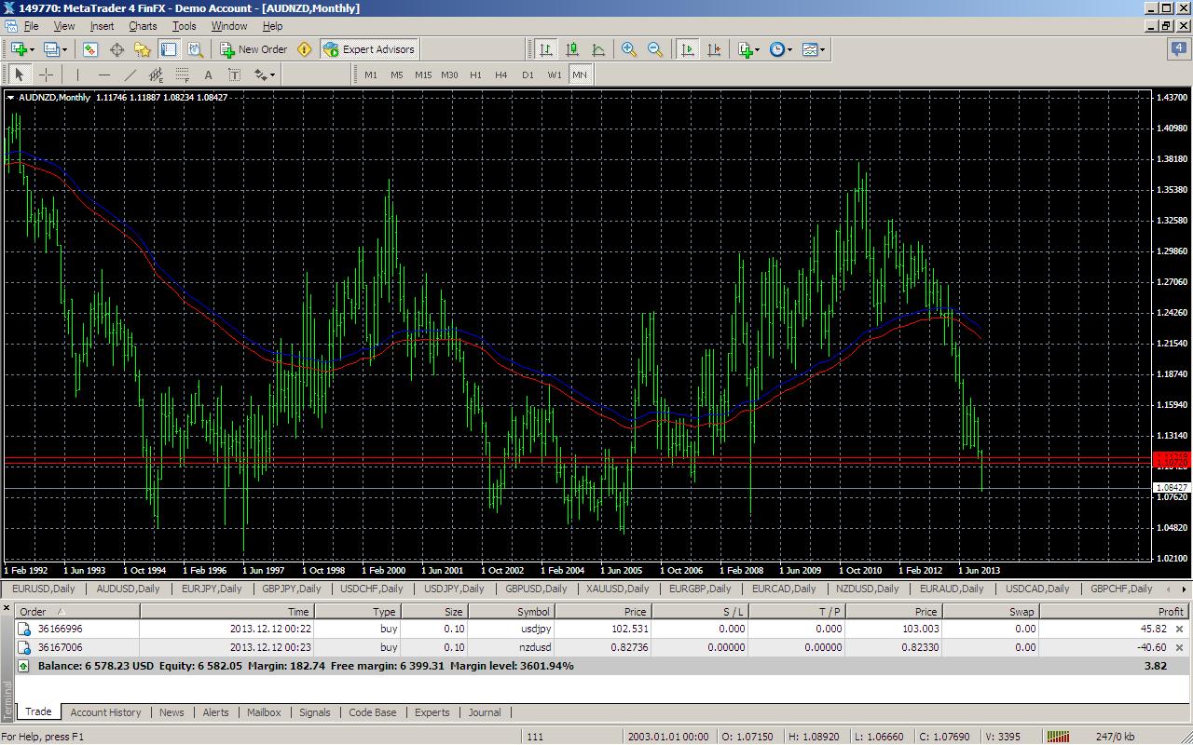Expand the Profiles dropdown arrow
This screenshot has height=745, width=1193.
tap(63, 50)
